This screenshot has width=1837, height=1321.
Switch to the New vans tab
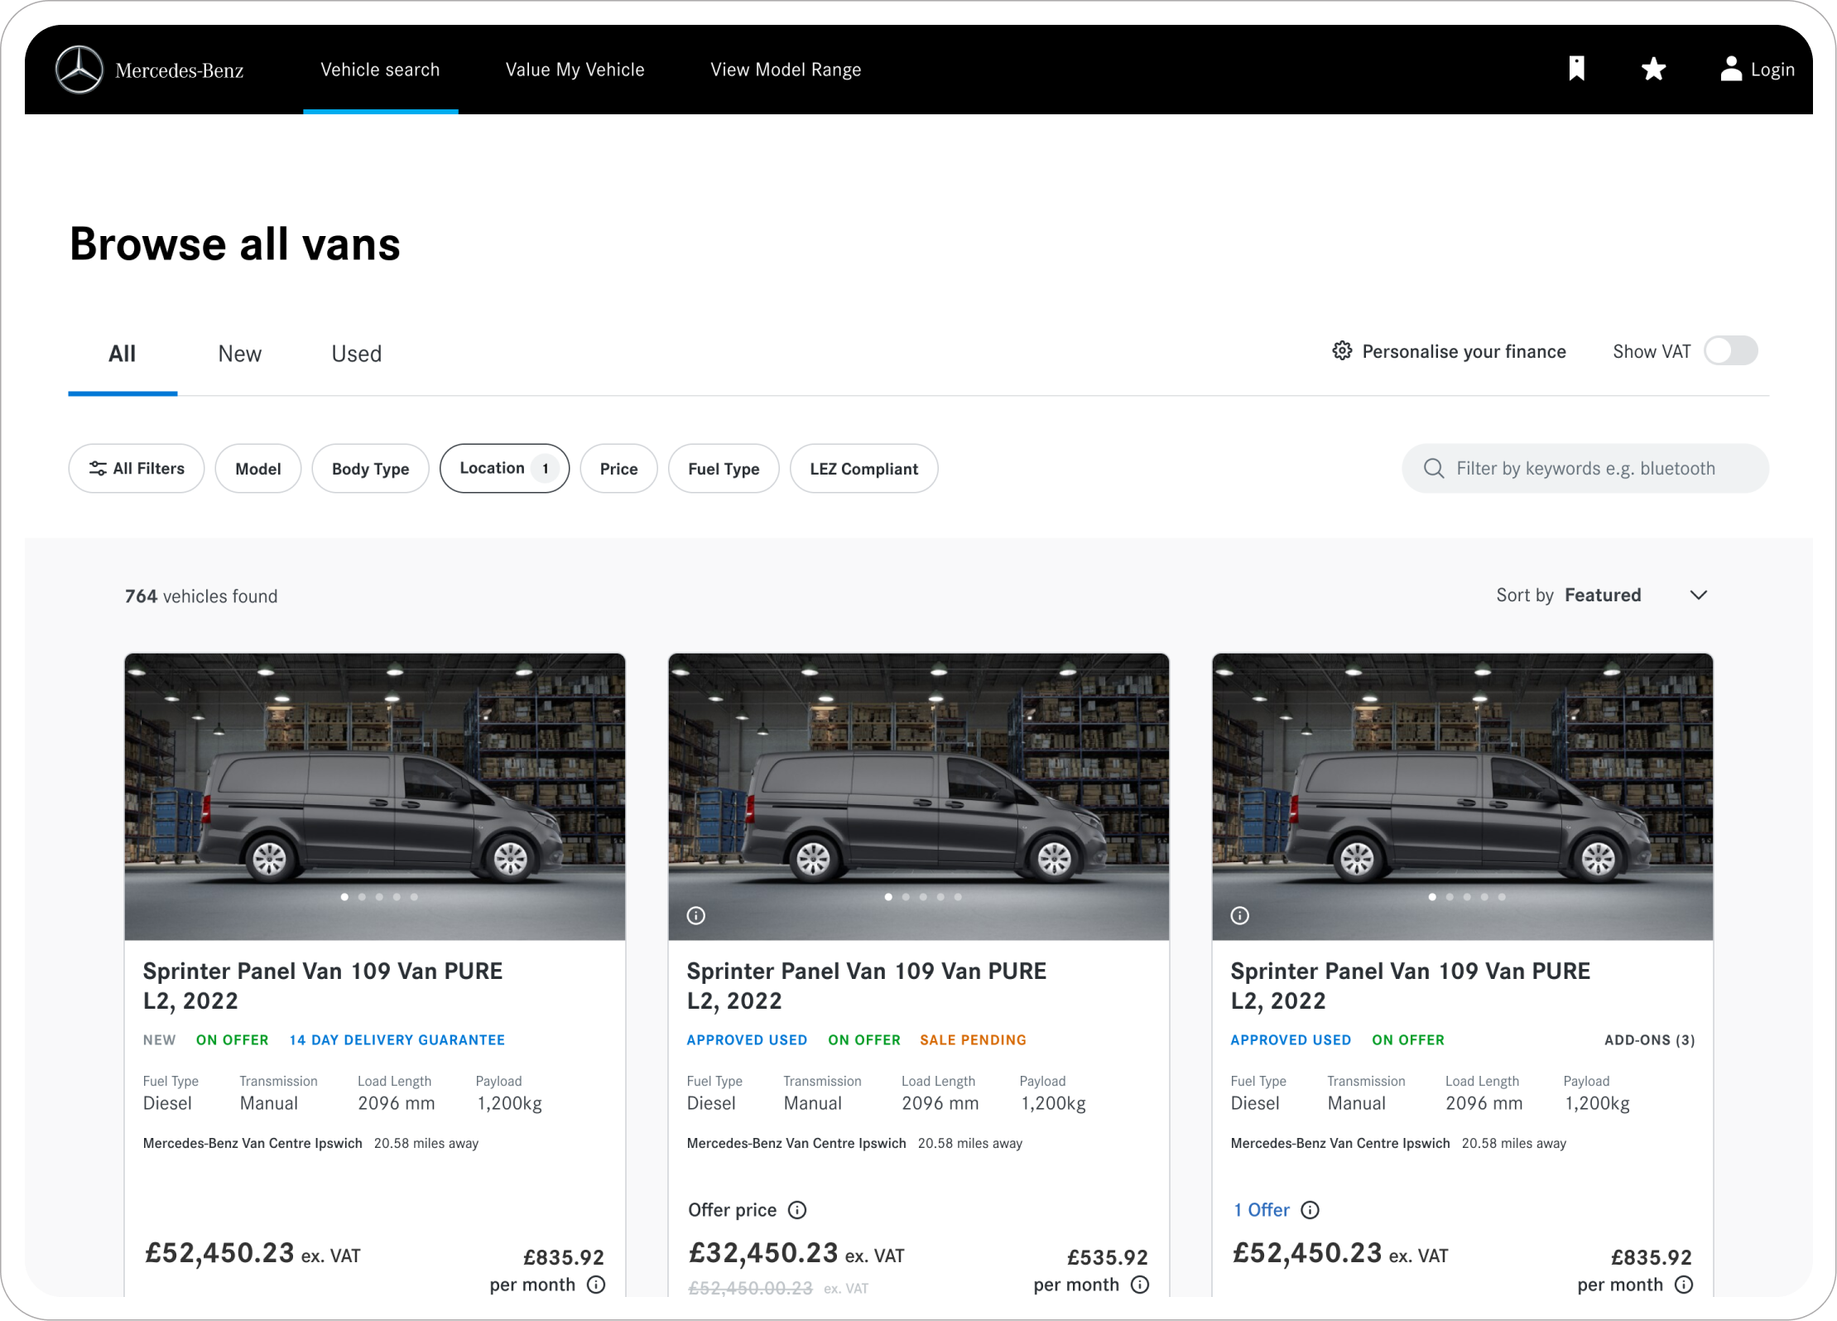point(240,354)
